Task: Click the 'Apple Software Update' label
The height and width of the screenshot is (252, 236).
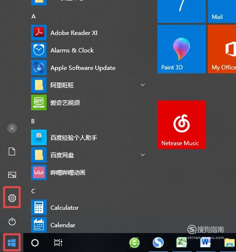Action: 83,68
